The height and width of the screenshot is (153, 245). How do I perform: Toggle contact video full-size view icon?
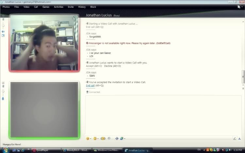tap(3, 36)
